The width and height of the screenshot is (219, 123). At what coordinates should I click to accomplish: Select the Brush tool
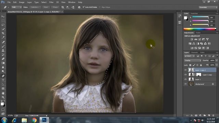click(3, 46)
